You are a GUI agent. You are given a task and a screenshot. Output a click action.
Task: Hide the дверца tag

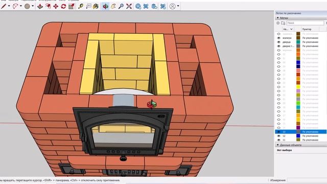[278, 42]
